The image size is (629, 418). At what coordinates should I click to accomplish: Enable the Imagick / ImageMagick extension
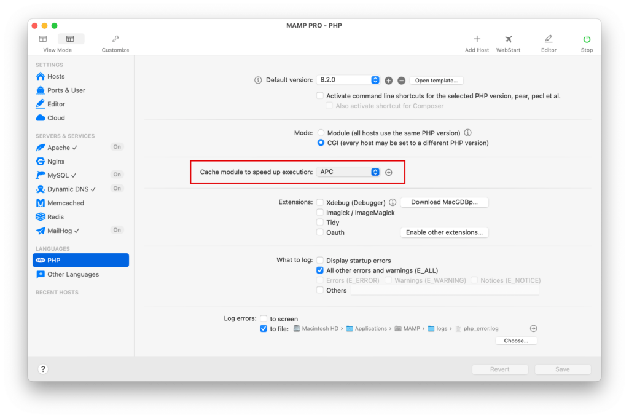point(319,213)
